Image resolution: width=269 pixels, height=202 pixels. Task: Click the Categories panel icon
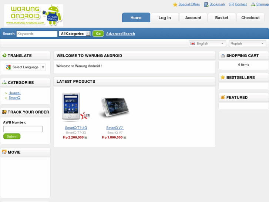click(x=4, y=82)
